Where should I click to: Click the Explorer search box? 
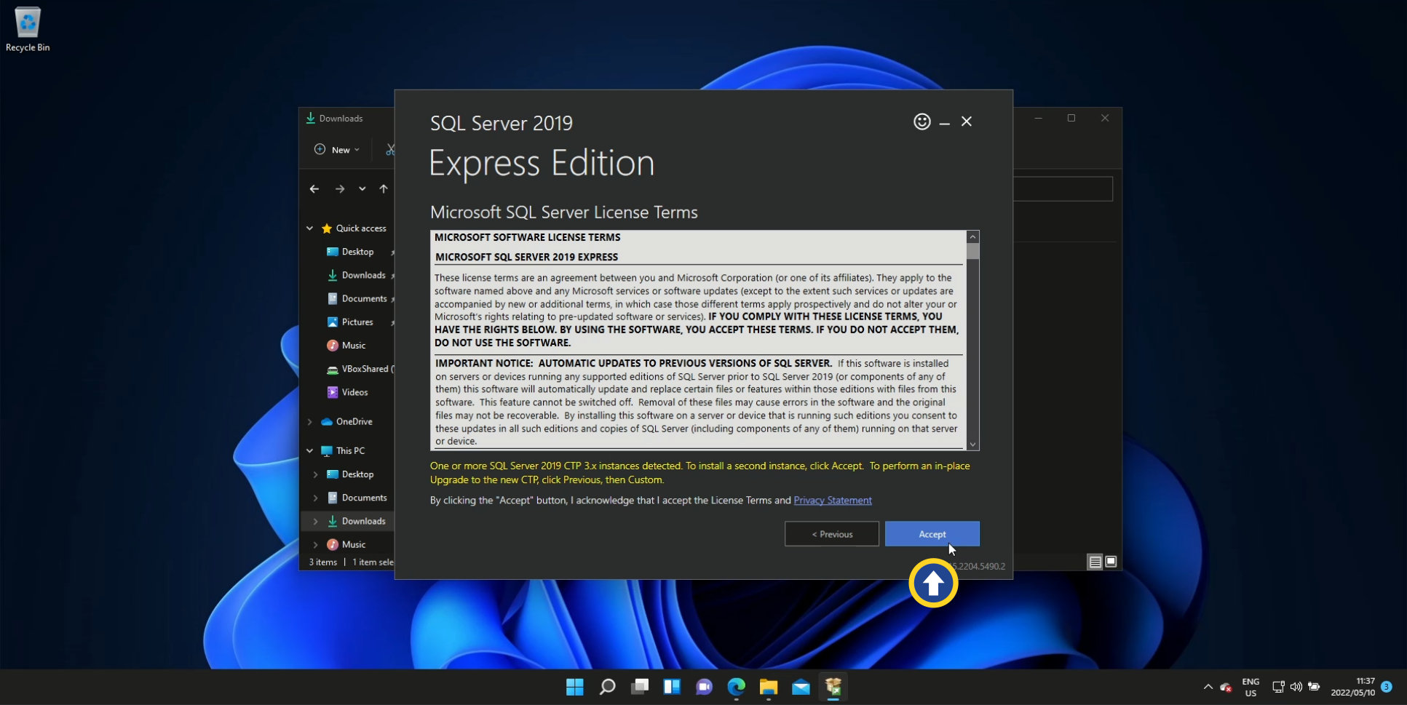coord(1063,189)
